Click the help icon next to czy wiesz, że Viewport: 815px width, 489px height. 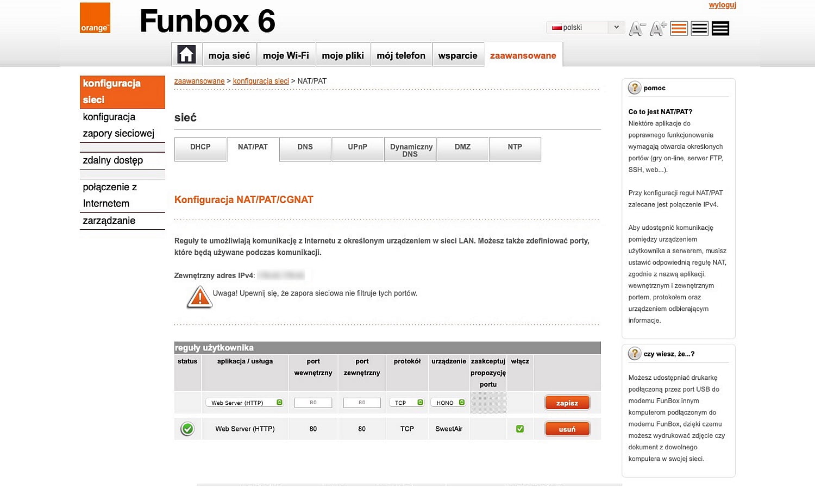tap(635, 353)
